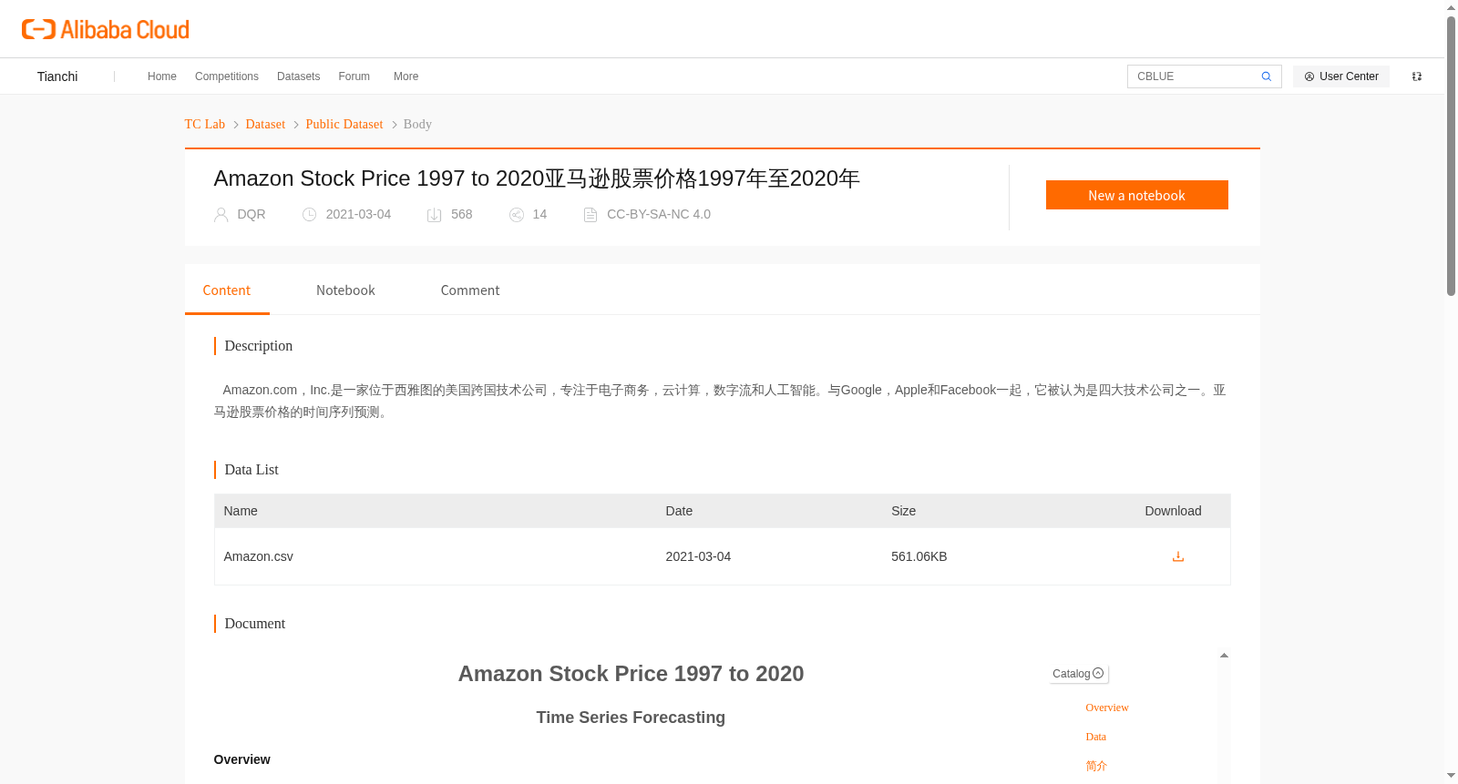Image resolution: width=1458 pixels, height=784 pixels.
Task: Select the Content tab
Action: pyautogui.click(x=227, y=290)
